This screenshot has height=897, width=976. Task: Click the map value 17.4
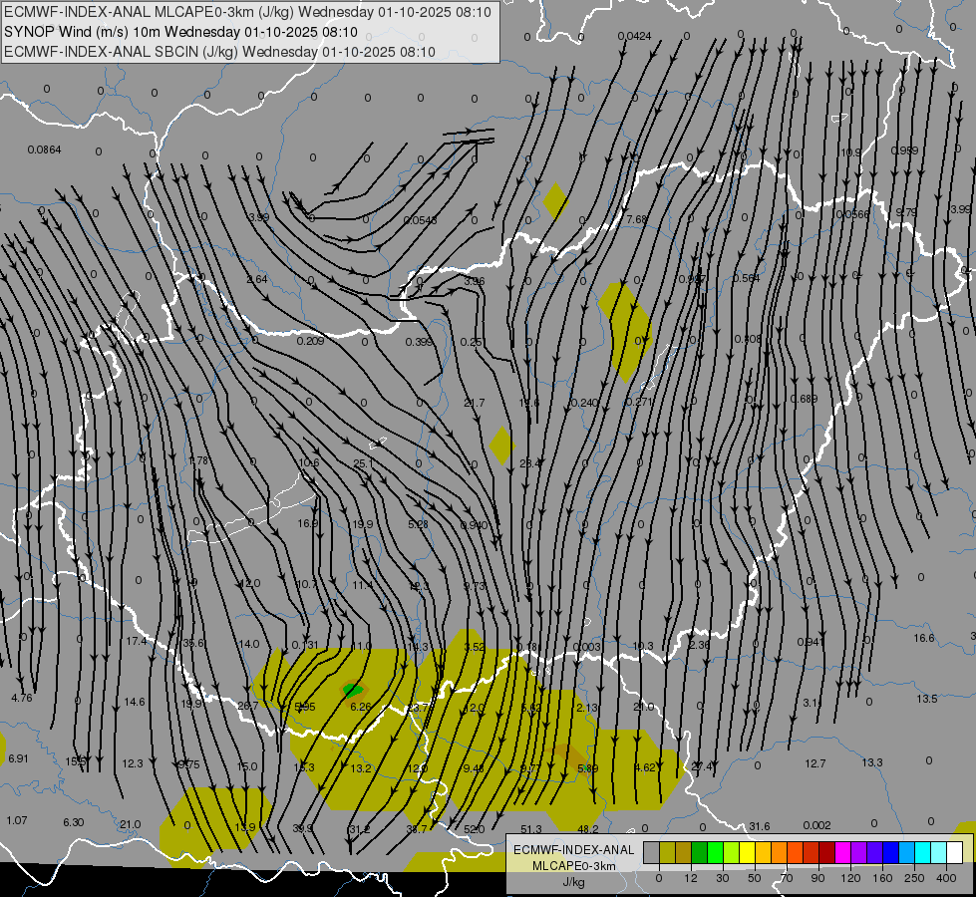coord(137,641)
